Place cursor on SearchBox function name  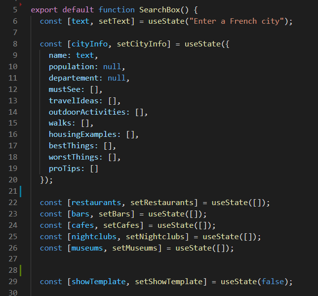tap(159, 10)
